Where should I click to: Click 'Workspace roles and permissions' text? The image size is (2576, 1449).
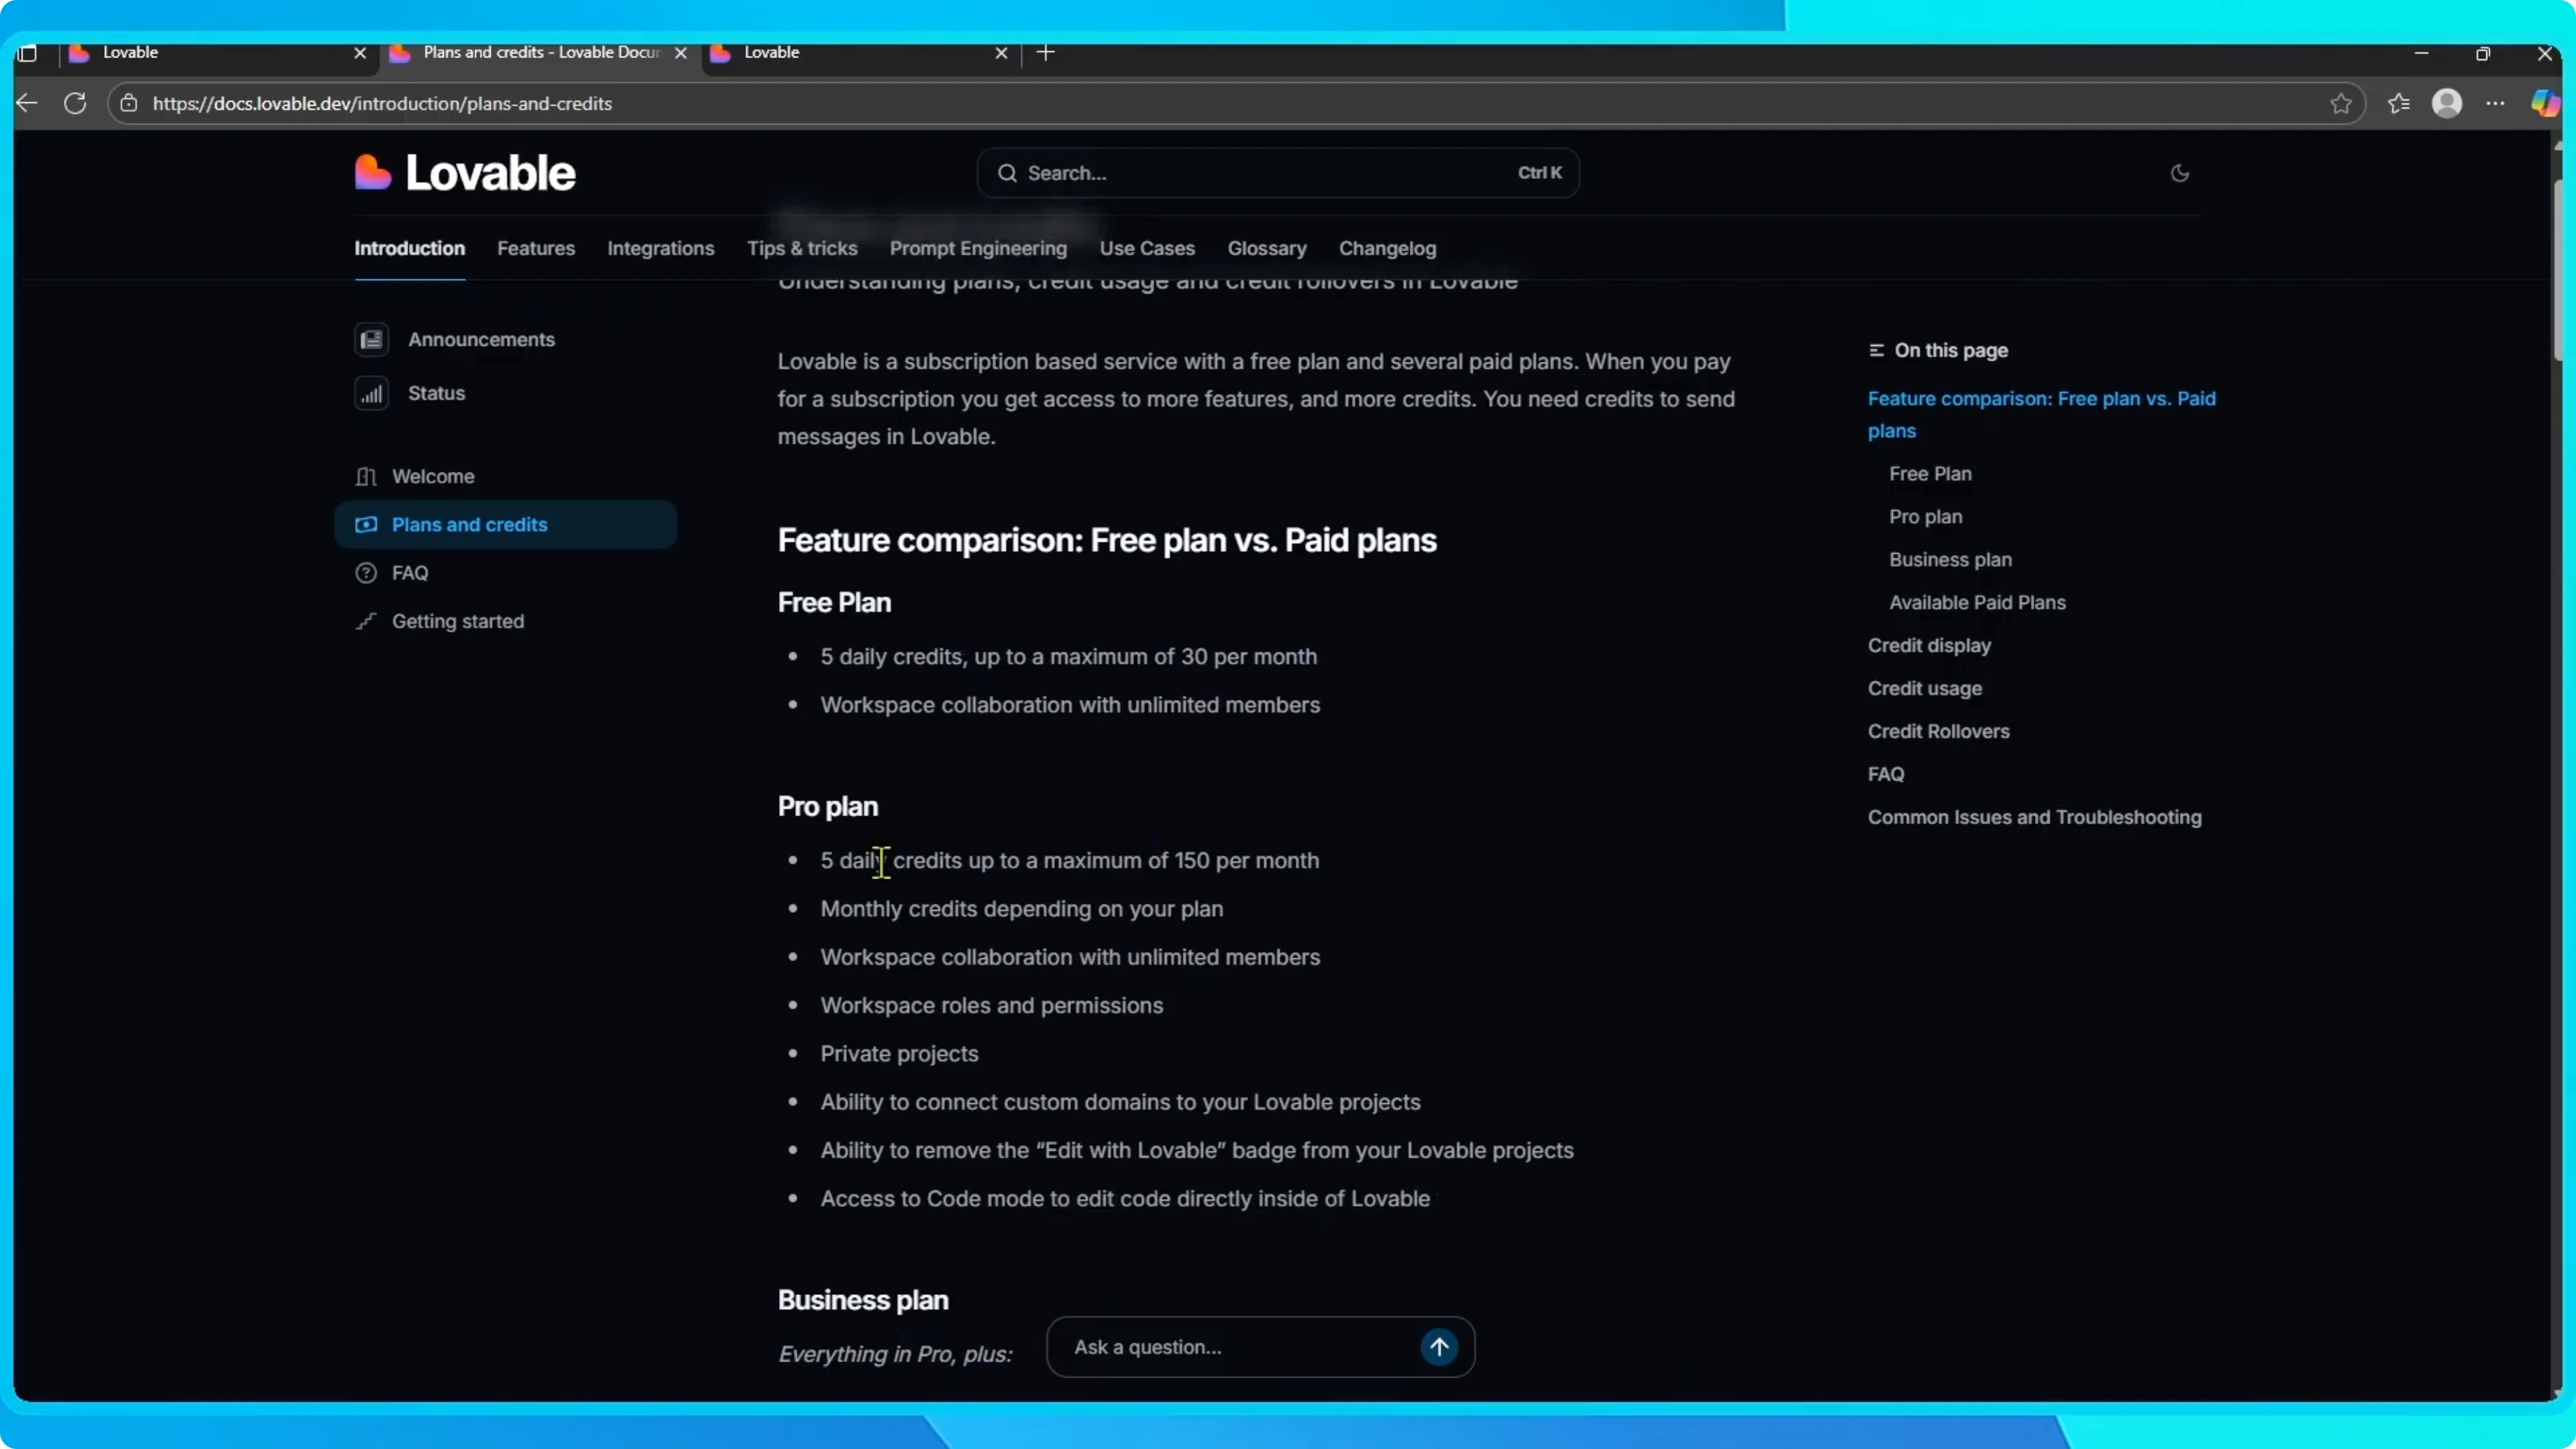991,1005
